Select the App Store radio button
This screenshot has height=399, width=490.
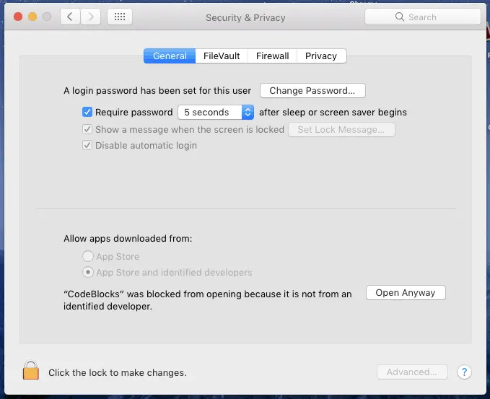point(88,256)
